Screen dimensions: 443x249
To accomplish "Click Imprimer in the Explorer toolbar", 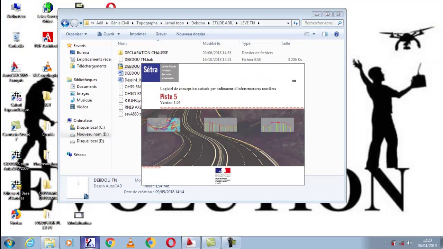I will 138,34.
